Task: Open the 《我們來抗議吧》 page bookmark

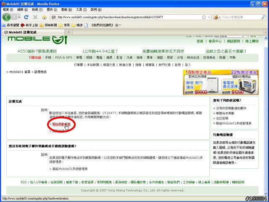Action: [x=103, y=25]
